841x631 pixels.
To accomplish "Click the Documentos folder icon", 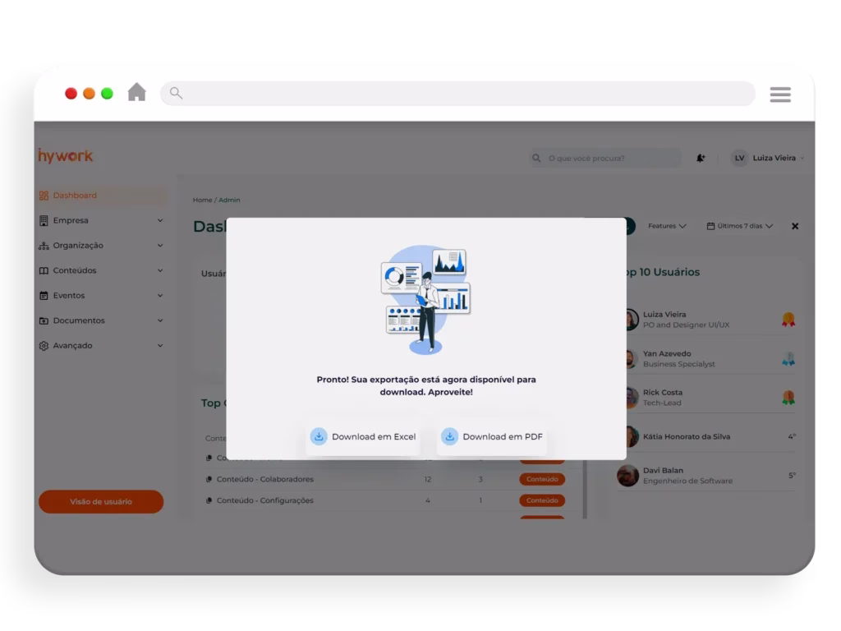I will [44, 320].
